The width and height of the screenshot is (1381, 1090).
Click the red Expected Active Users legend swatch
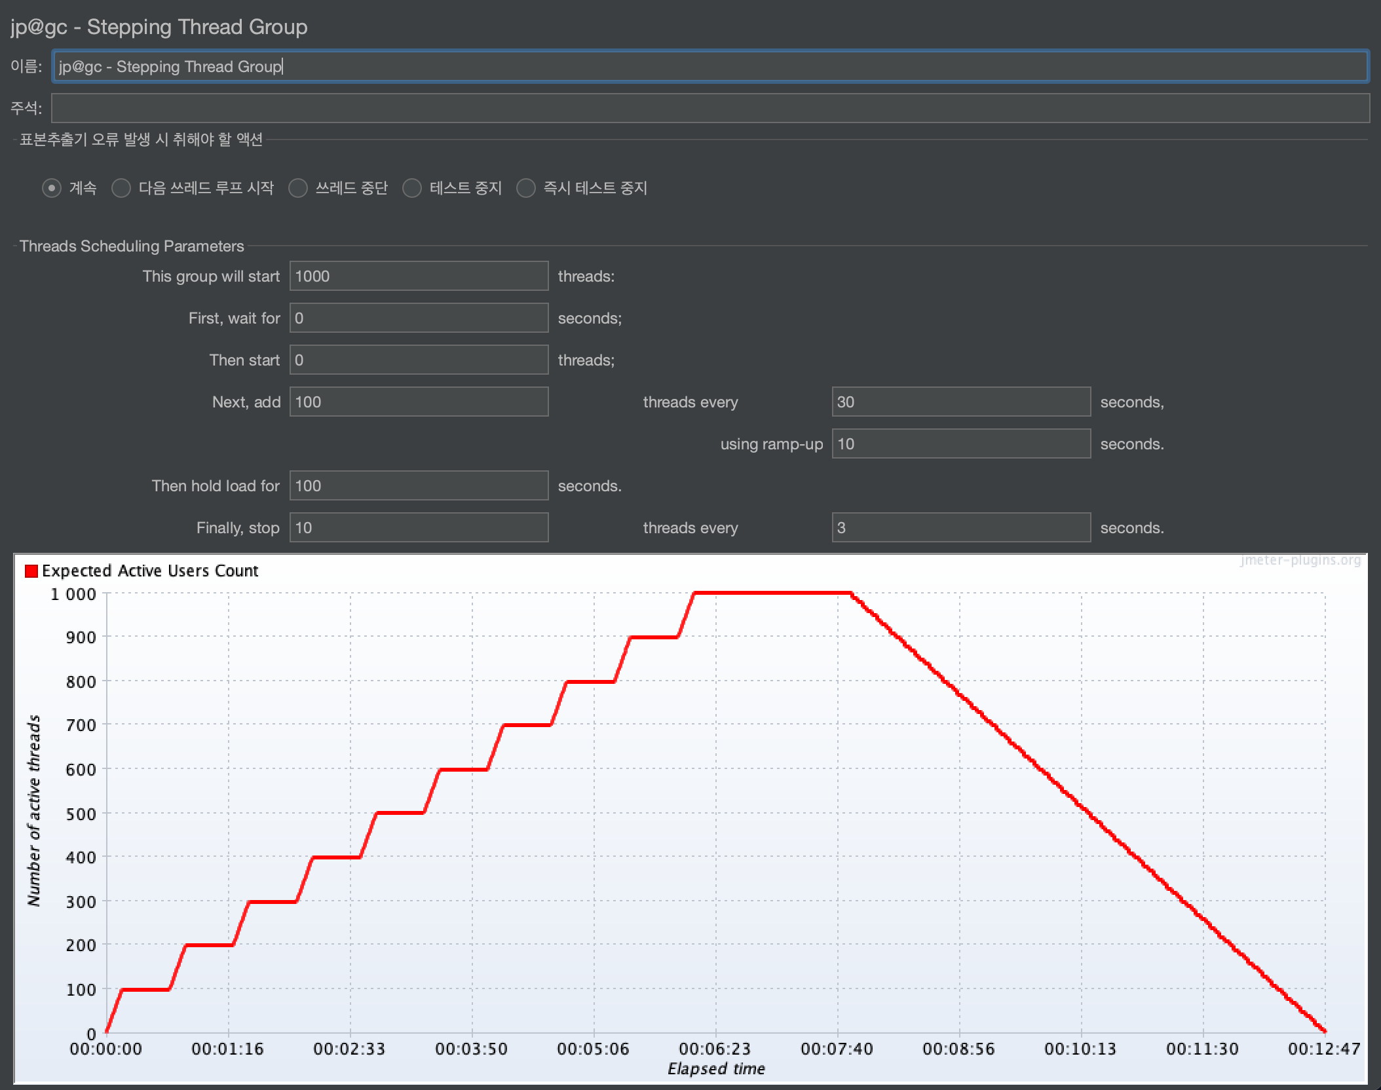pyautogui.click(x=31, y=571)
